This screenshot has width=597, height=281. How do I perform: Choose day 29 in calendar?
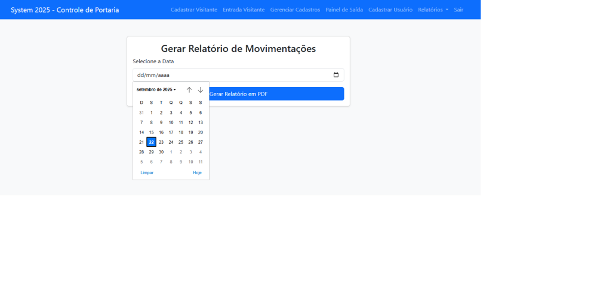point(152,152)
